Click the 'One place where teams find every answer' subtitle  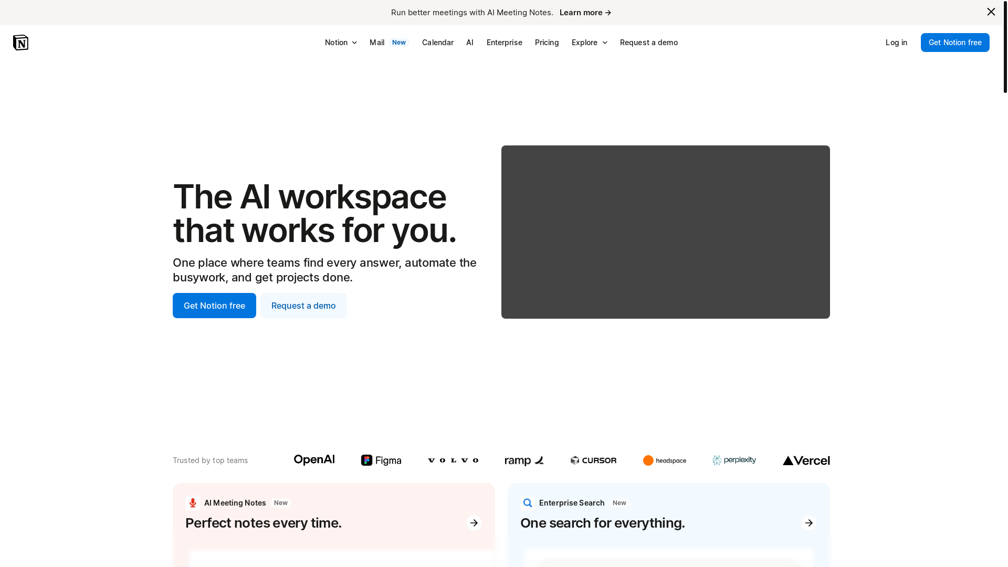coord(324,270)
